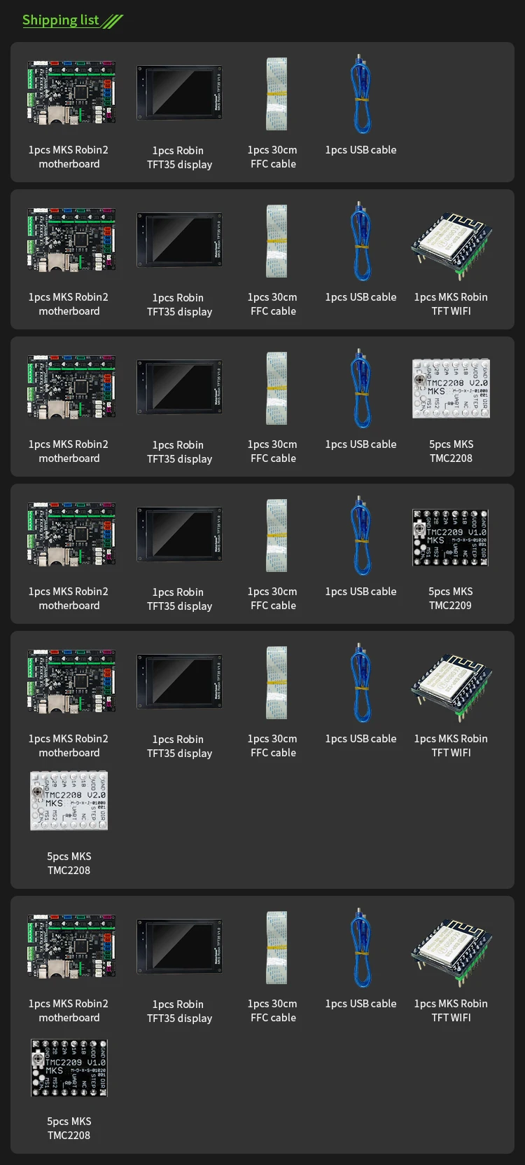525x1165 pixels.
Task: Click the TFT35 display image in fourth row
Action: click(x=180, y=536)
